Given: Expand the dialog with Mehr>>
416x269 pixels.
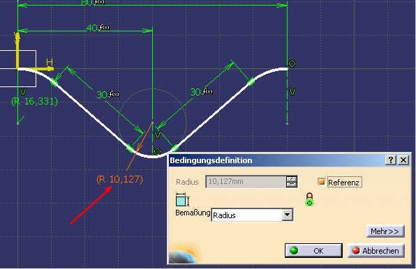Looking at the screenshot, I should (385, 231).
